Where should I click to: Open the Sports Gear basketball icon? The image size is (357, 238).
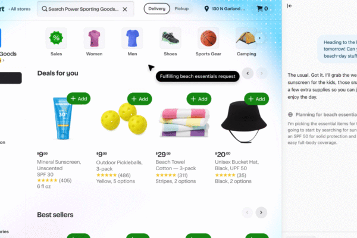tap(208, 38)
